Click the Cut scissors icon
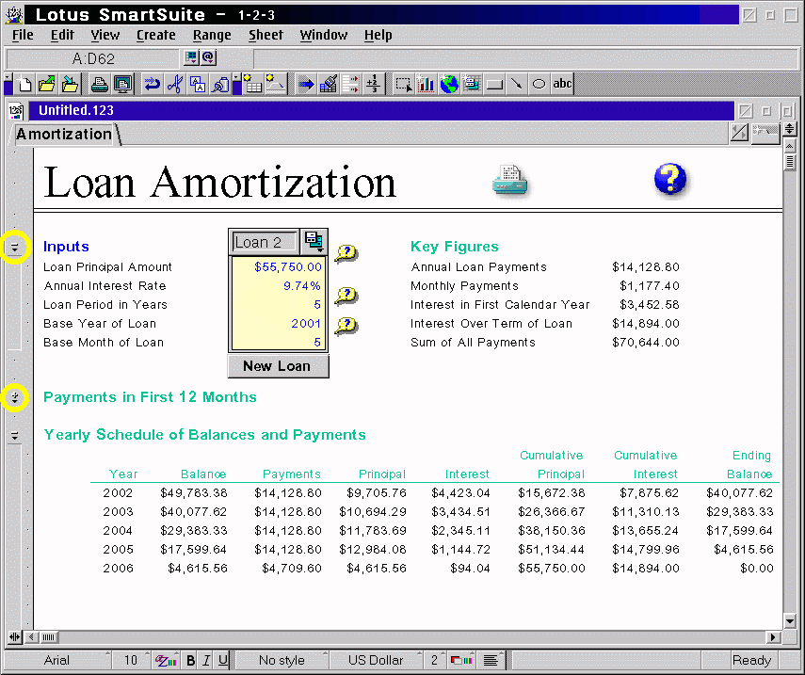Screen dimensions: 805x675 175,84
